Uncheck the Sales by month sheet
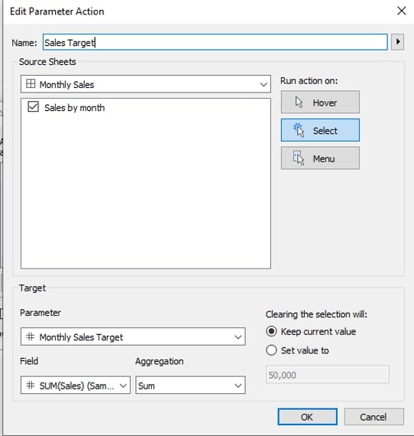Viewport: 414px width, 436px height. tap(33, 107)
